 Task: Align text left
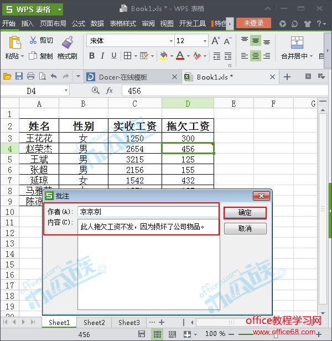pos(244,56)
